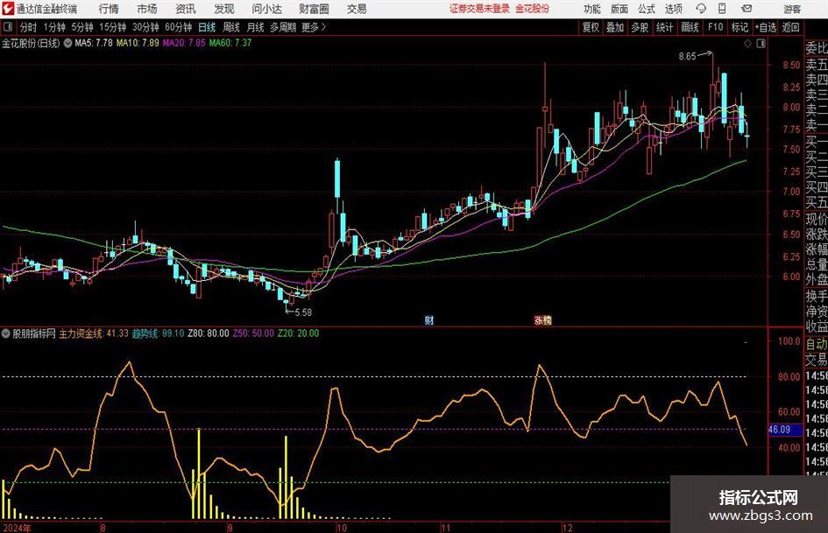Add stock via +自选 button
This screenshot has height=533, width=828.
(766, 27)
